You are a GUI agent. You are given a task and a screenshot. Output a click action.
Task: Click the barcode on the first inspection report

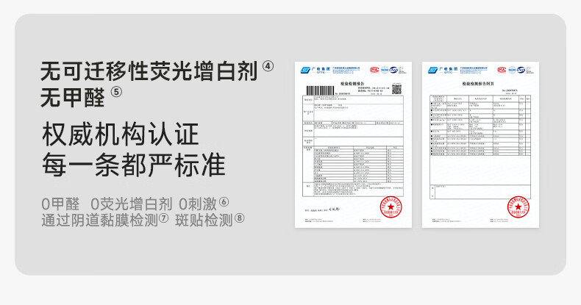tap(320, 90)
